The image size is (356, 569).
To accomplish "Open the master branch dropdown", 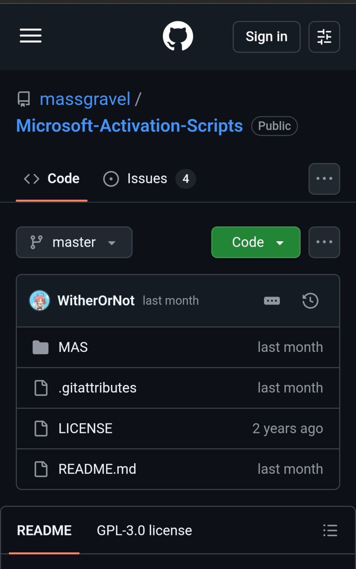I will click(x=74, y=242).
